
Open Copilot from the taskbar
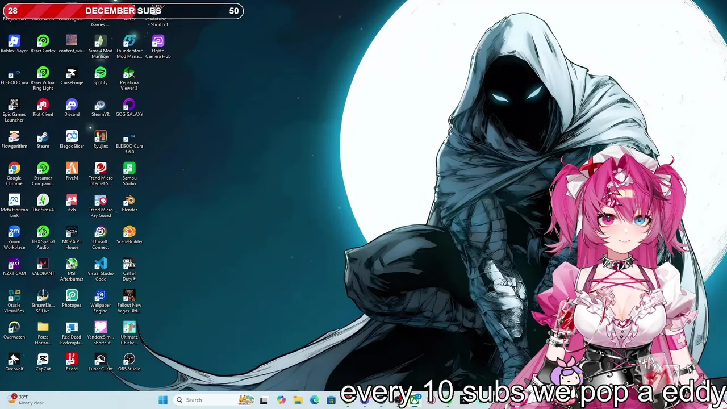(281, 400)
